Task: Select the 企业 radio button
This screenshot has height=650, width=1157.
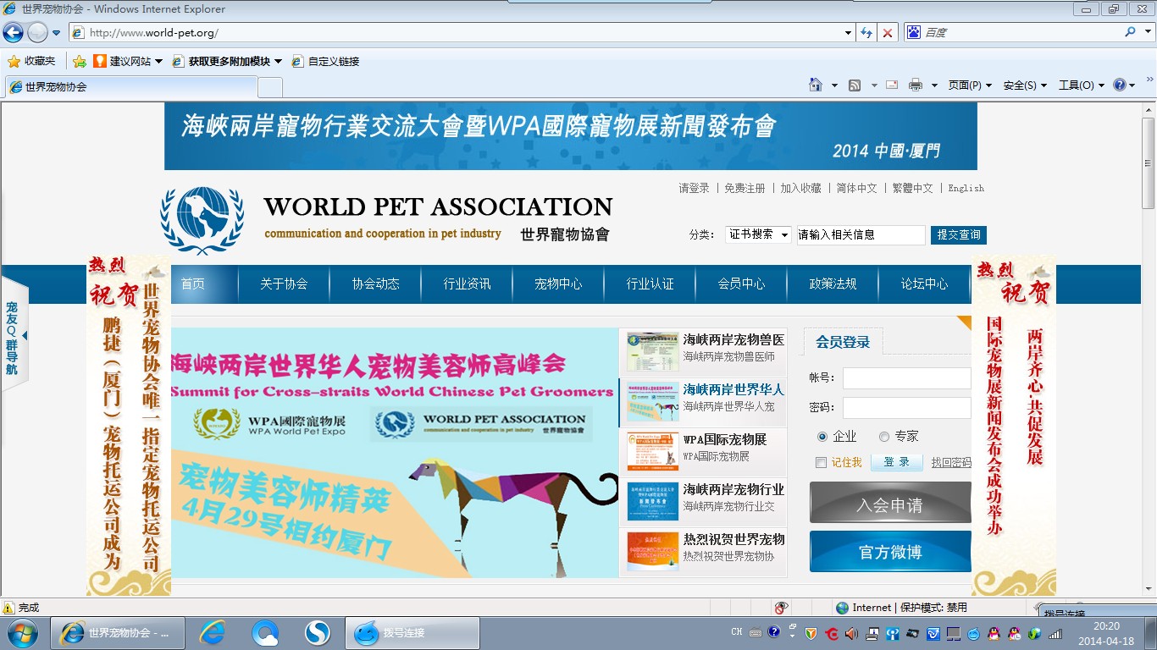Action: [822, 437]
